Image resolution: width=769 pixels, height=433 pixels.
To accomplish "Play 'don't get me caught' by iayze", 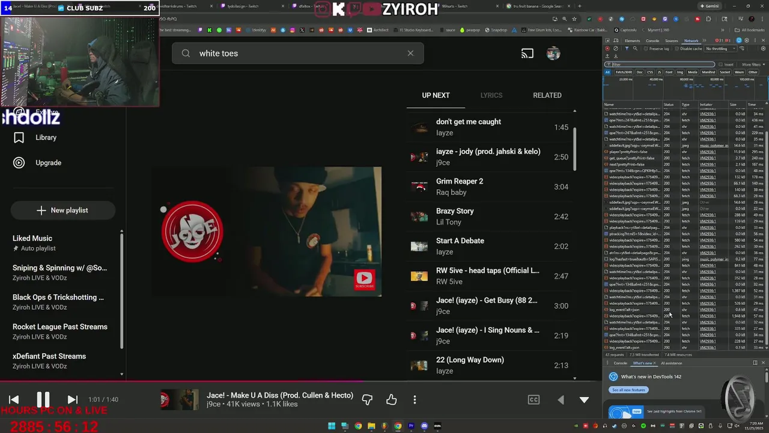I will [490, 127].
